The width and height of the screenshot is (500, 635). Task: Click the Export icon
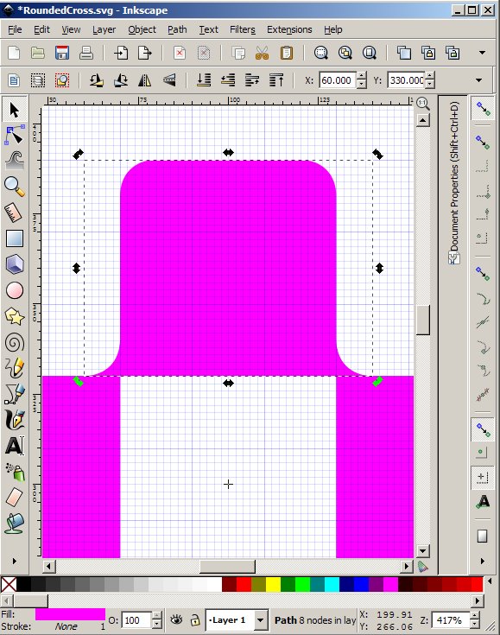pyautogui.click(x=145, y=53)
